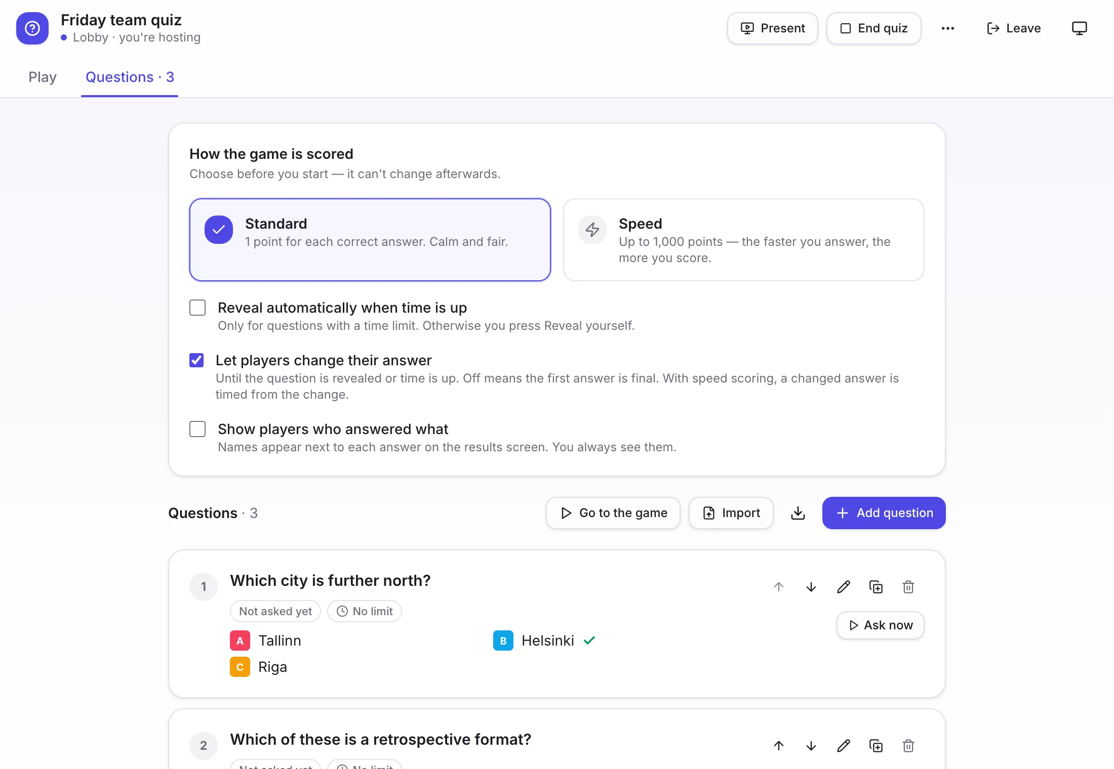The image size is (1114, 769).
Task: Click the Present button
Action: click(x=773, y=28)
